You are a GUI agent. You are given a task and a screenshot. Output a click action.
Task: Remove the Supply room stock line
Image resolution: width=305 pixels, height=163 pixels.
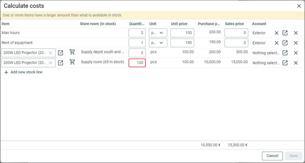pos(296,63)
